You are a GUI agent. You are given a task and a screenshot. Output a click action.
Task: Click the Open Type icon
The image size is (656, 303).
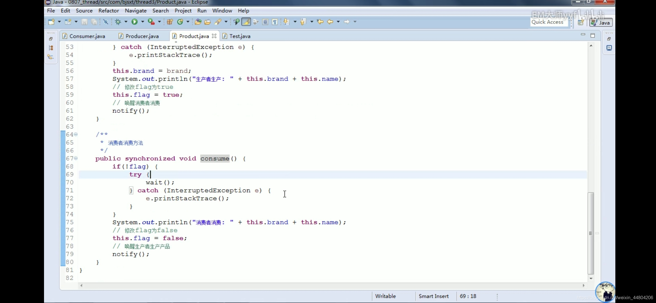(x=198, y=22)
